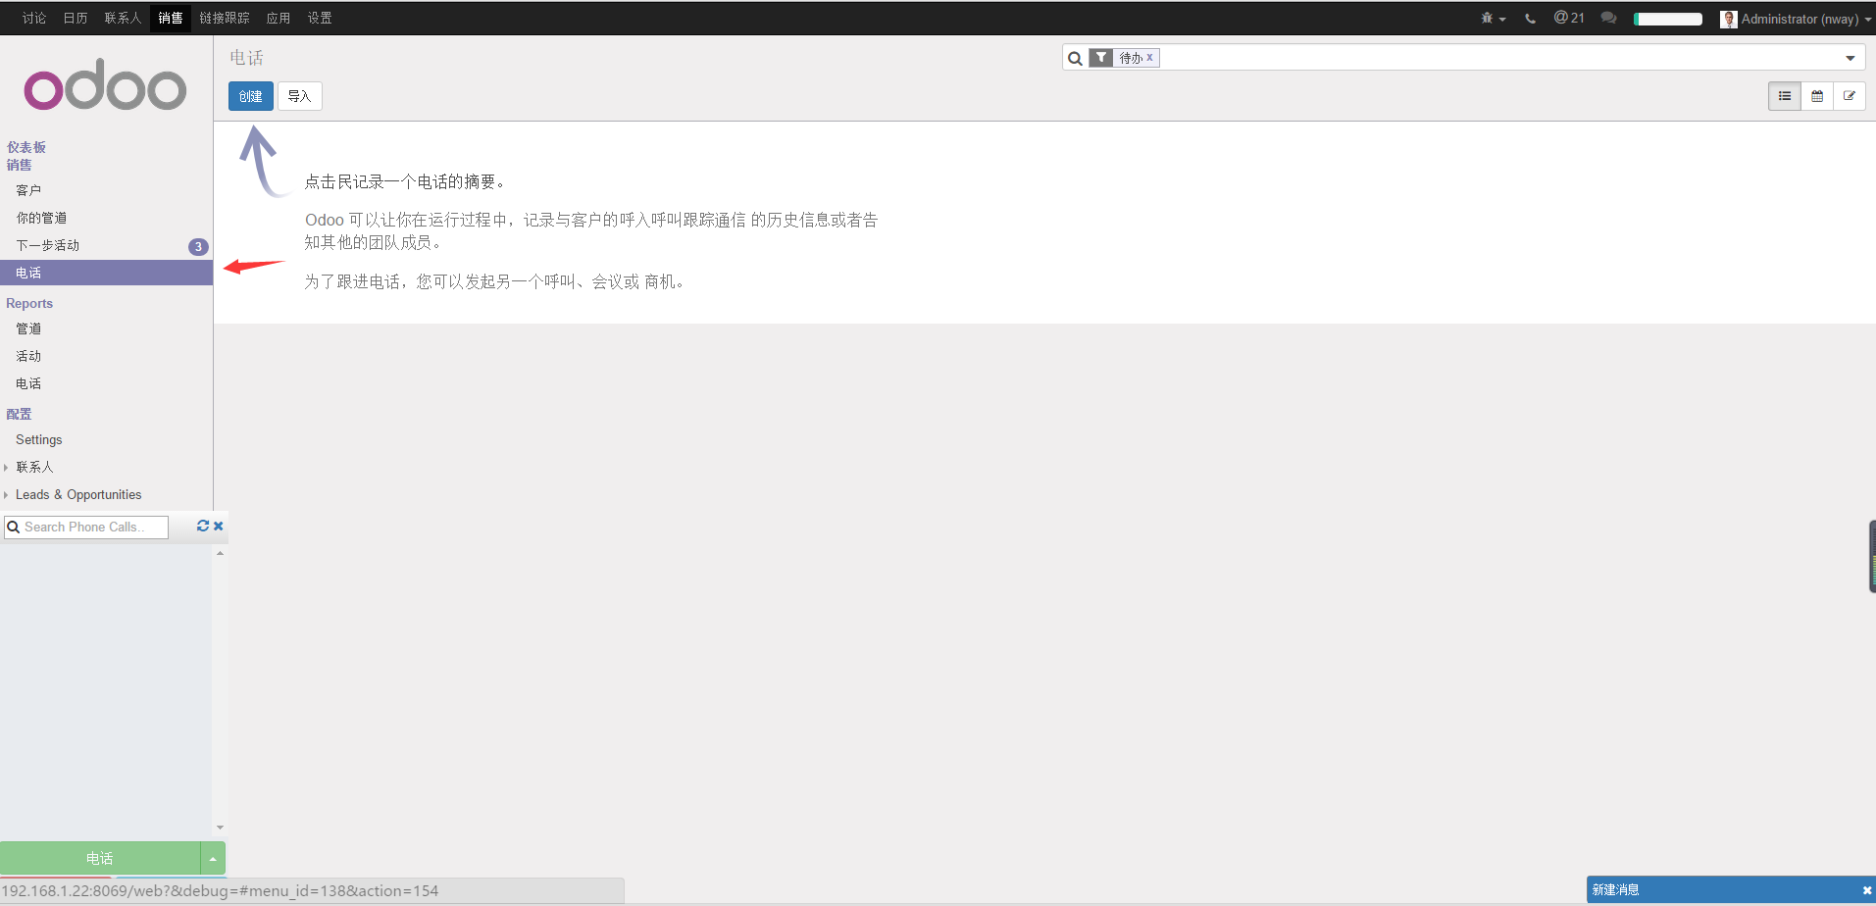Click the top bar progress bar
This screenshot has width=1876, height=906.
tap(1667, 19)
